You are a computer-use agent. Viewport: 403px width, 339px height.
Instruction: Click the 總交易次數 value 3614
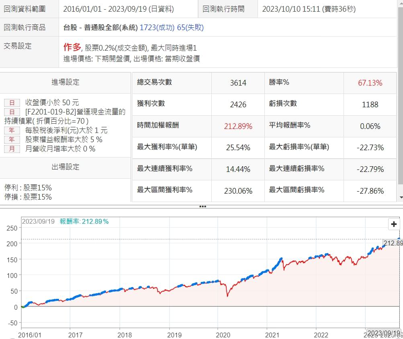[x=238, y=83]
